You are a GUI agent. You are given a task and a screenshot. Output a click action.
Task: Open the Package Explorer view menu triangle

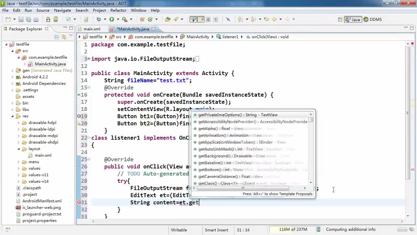tap(71, 36)
